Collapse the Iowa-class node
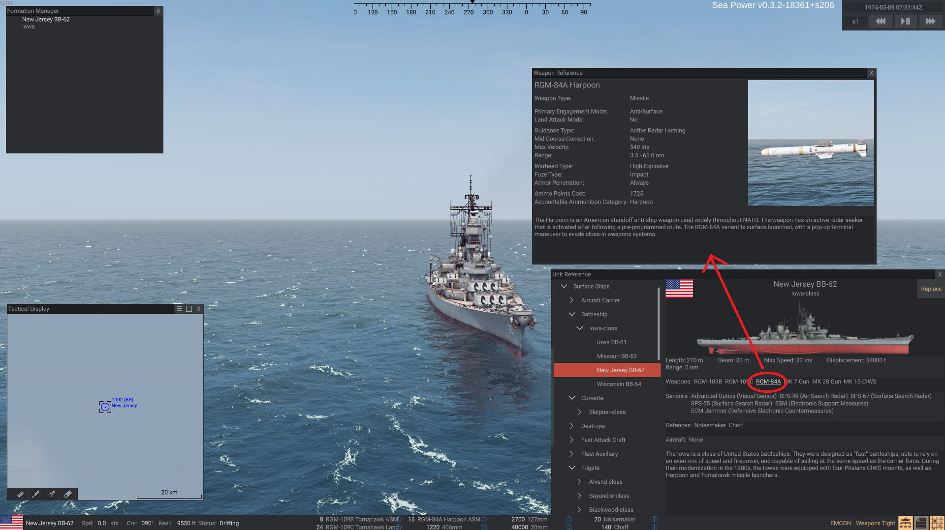Image resolution: width=945 pixels, height=530 pixels. [580, 328]
